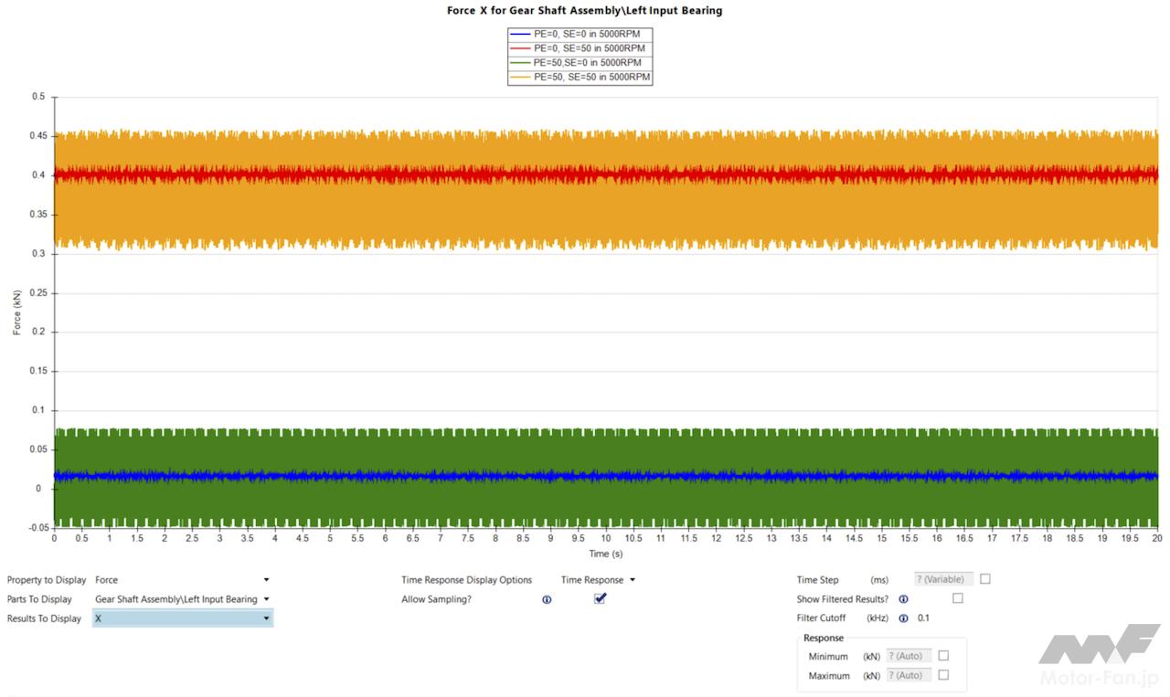Screen dimensions: 1170x697
Task: Click the blue PE=0, SE=0 legend entry
Action: [x=580, y=34]
